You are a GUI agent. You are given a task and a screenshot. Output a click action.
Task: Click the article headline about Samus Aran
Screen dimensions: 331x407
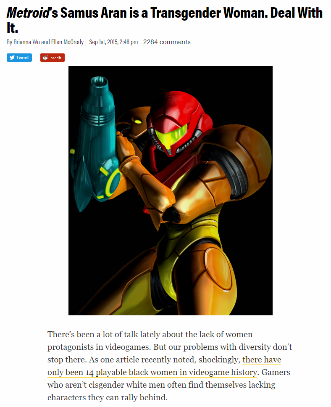pos(165,20)
